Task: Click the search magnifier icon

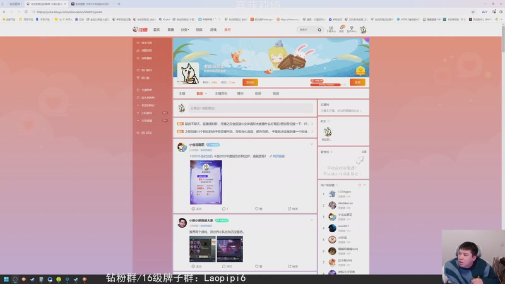Action: [319, 30]
